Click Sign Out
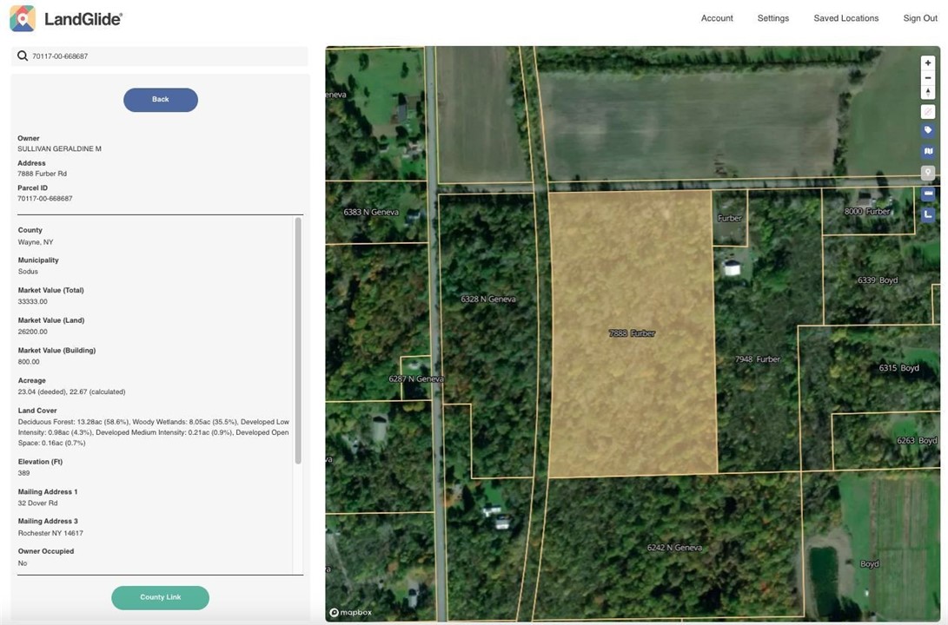Screen dimensions: 948x625 pos(919,18)
